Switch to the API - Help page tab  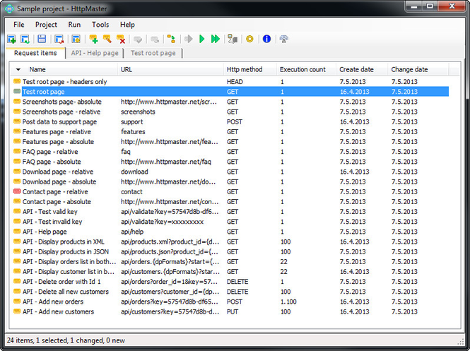(95, 53)
